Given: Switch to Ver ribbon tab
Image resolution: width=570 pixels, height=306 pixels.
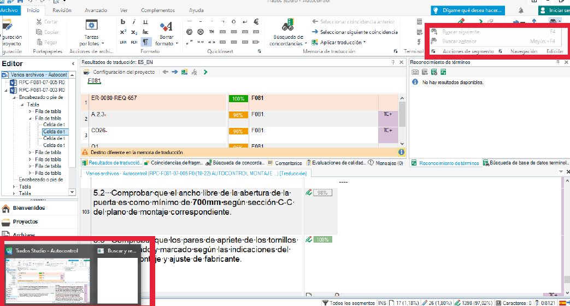Looking at the screenshot, I should [x=124, y=10].
